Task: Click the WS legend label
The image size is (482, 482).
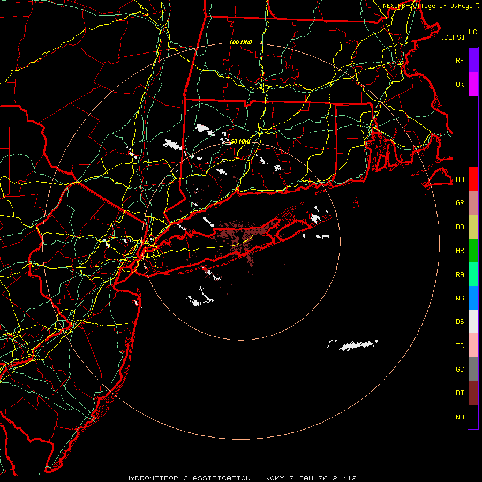Action: [460, 298]
